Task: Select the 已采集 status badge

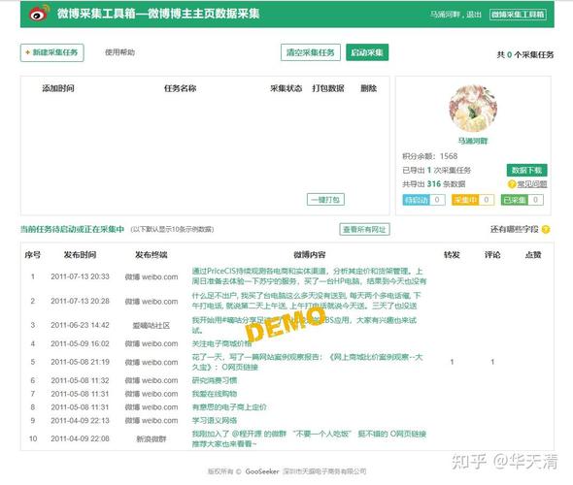Action: [x=522, y=200]
